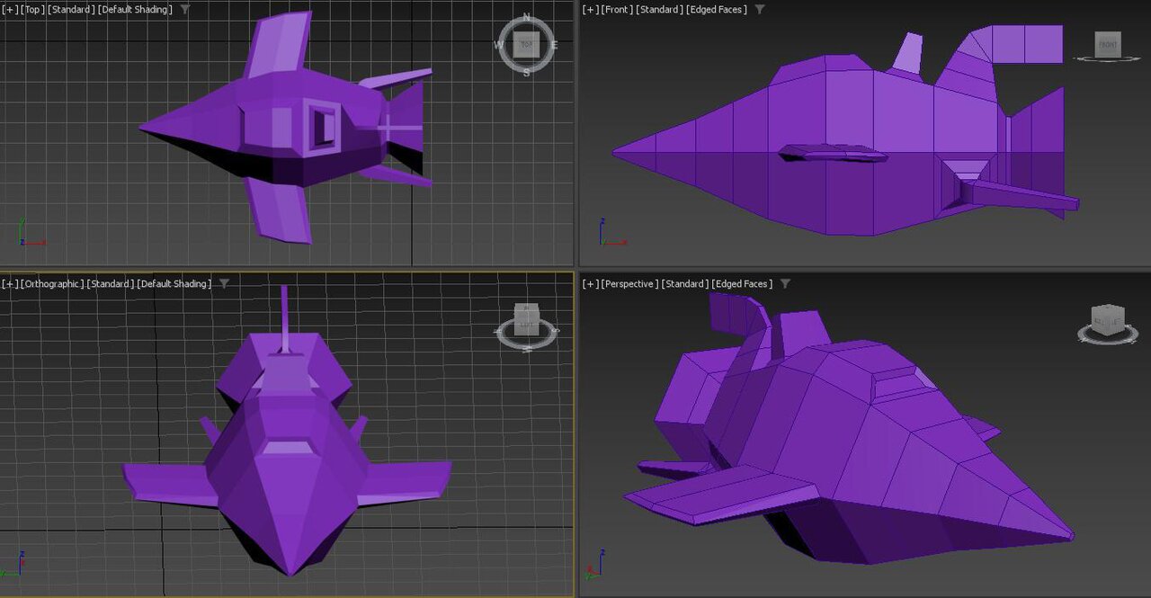Click the FRONT face of the Front viewport ViewCube
The image size is (1151, 598).
coord(1108,44)
